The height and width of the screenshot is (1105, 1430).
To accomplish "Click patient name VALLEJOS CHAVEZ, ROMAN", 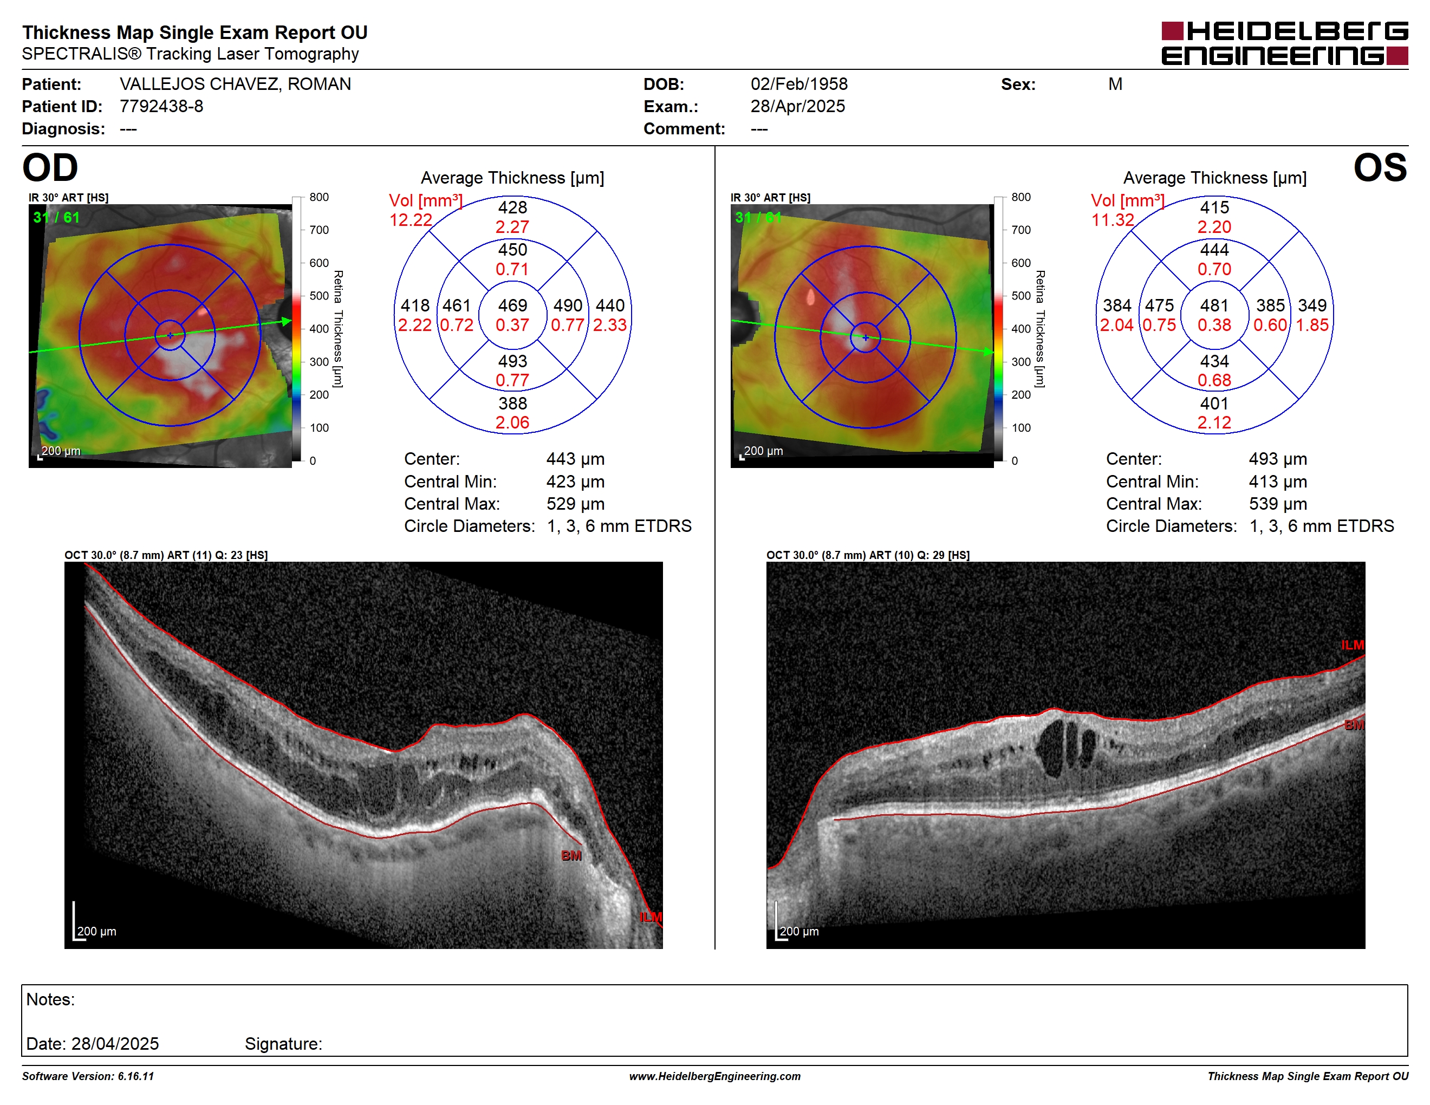I will (x=235, y=84).
